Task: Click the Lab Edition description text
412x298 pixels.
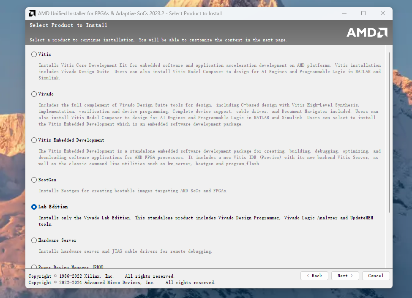Action: (x=206, y=221)
